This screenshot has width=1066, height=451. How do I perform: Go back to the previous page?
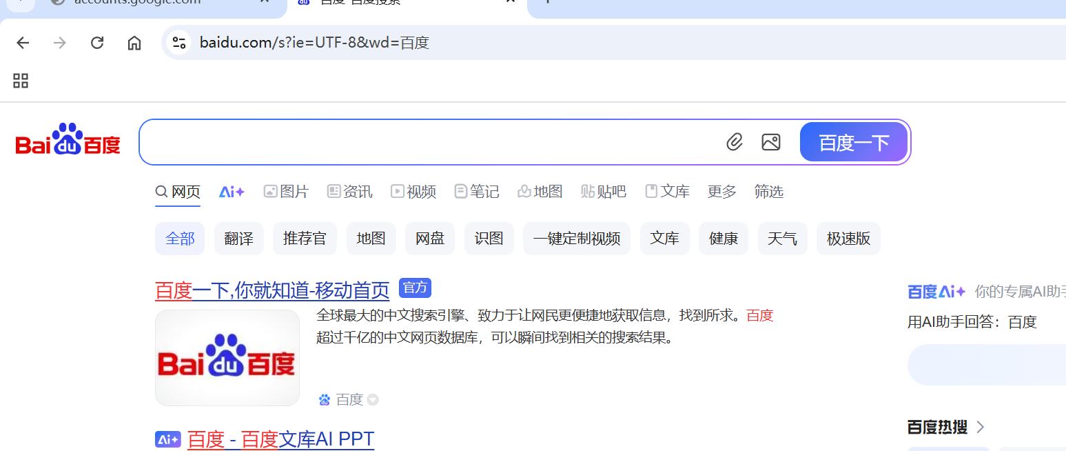click(23, 43)
